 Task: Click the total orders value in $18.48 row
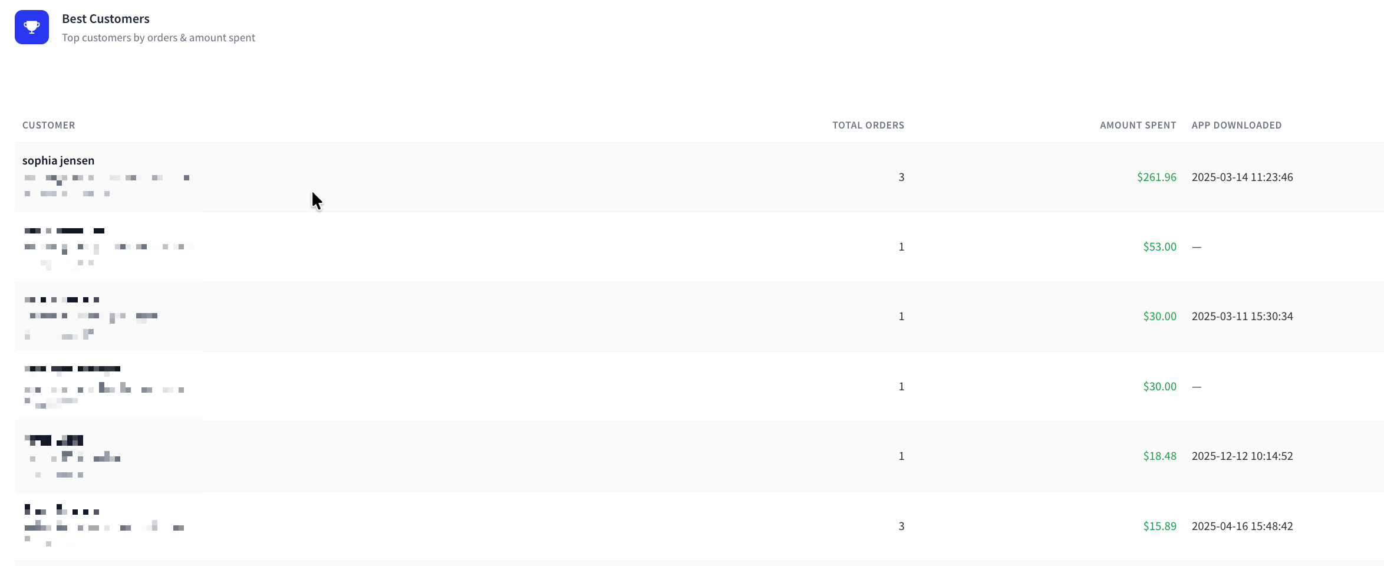[x=901, y=456]
